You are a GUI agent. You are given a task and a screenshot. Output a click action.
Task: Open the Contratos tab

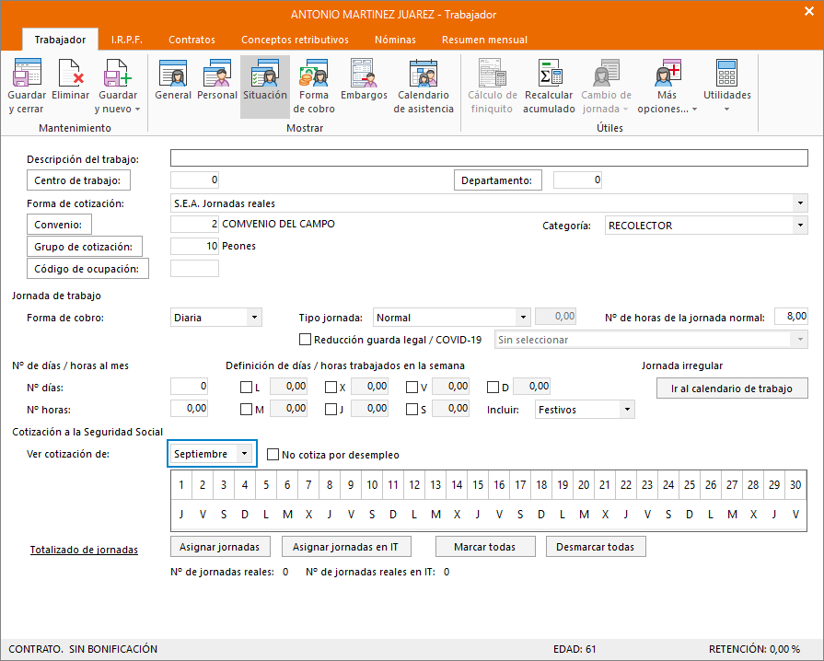191,40
